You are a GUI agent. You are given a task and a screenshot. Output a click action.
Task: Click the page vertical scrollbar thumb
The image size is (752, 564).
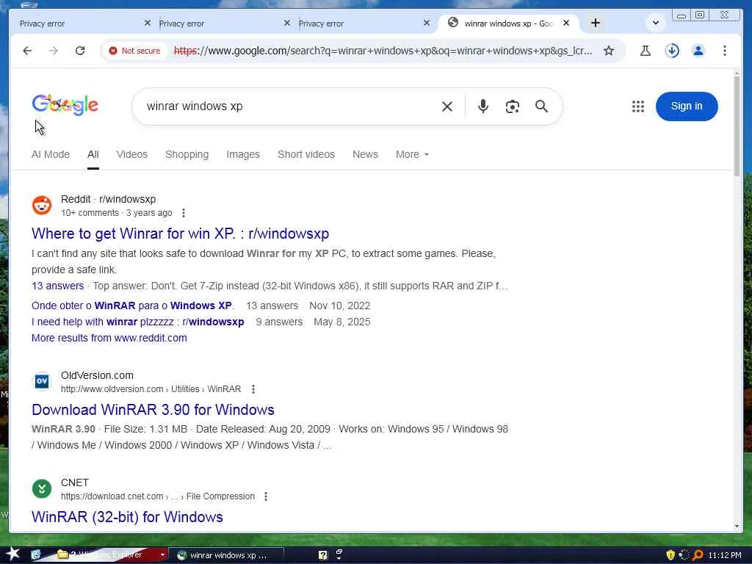tap(737, 125)
